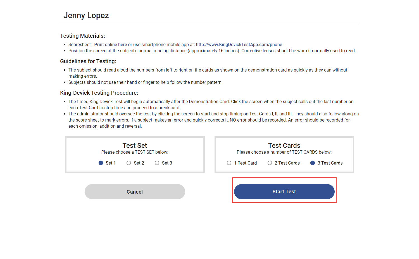Click the Testing Materials heading
The width and height of the screenshot is (419, 259).
(x=82, y=36)
